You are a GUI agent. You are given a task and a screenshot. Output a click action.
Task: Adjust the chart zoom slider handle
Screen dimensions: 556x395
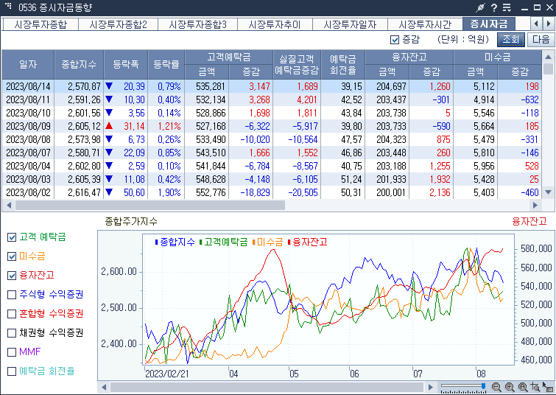click(x=483, y=385)
